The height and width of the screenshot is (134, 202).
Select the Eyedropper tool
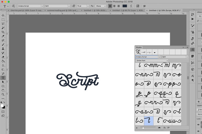3,36
